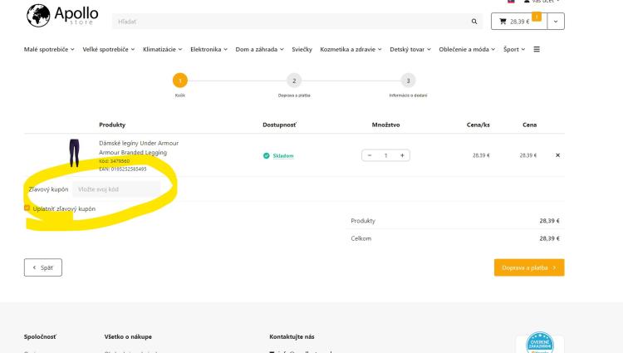Open Dámské legíny Under Armour product link
This screenshot has width=623, height=353.
pyautogui.click(x=139, y=148)
